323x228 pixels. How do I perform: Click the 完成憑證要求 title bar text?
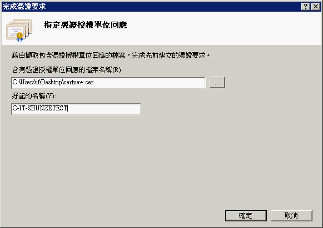(24, 7)
